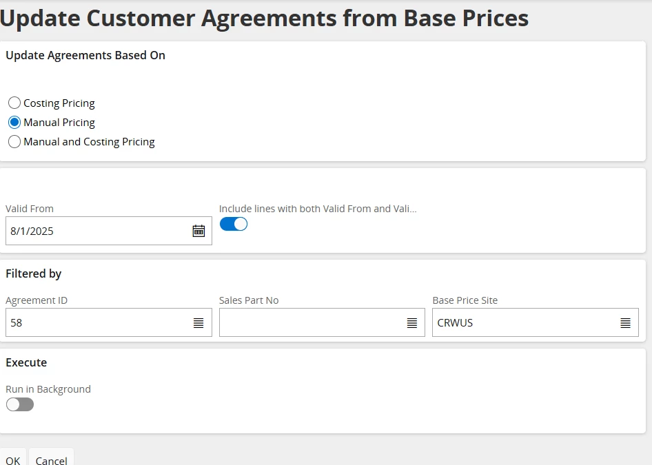Focus the empty Sales Part No field

(310, 322)
